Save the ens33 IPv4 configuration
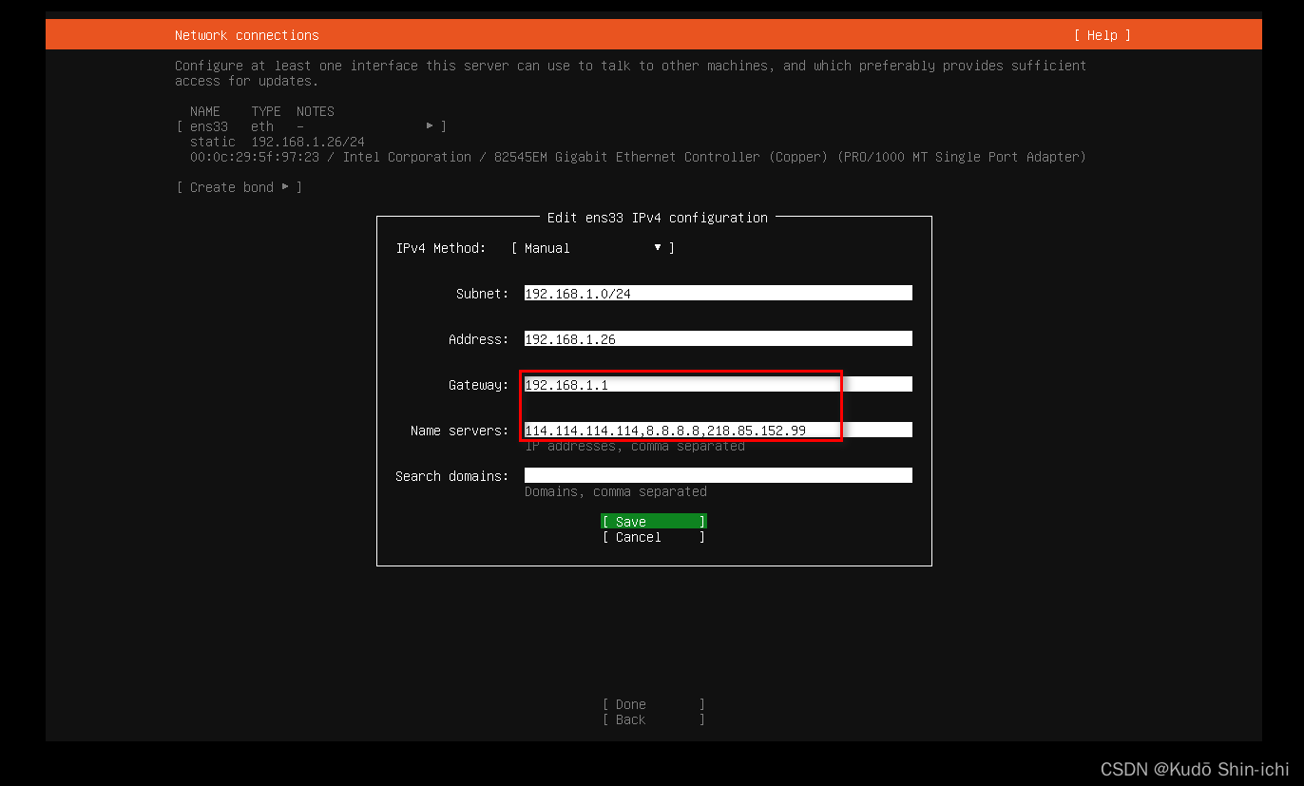The image size is (1304, 786). (x=653, y=522)
